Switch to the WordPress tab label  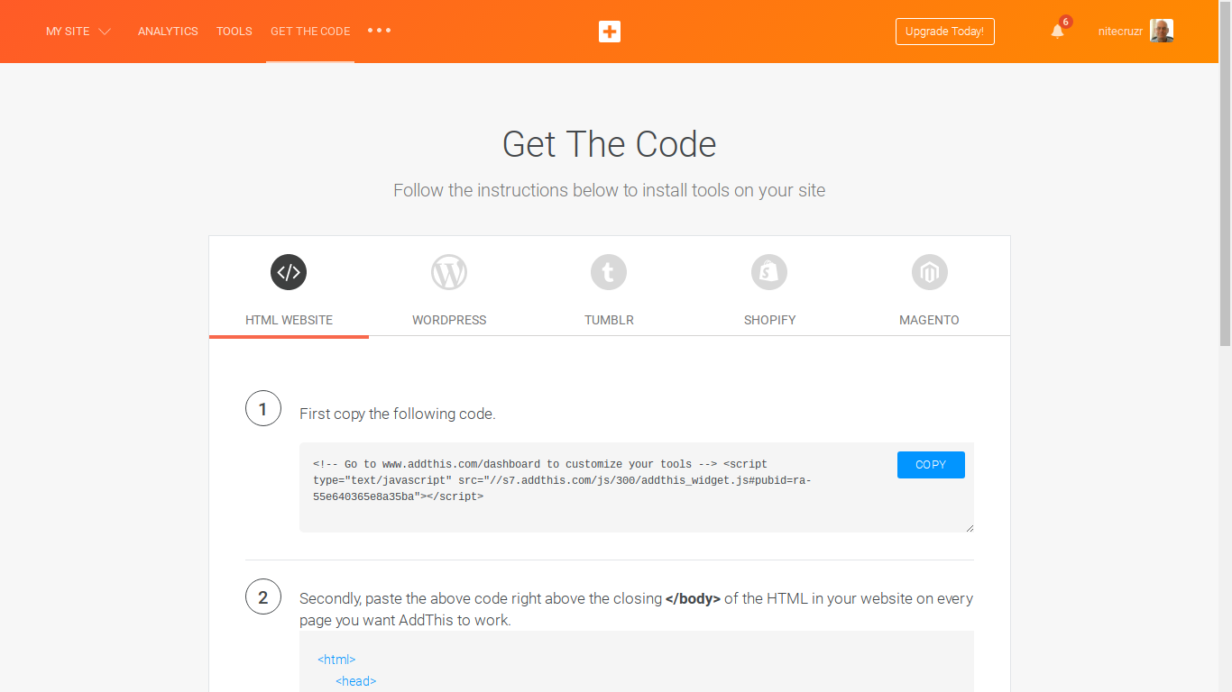pyautogui.click(x=449, y=320)
